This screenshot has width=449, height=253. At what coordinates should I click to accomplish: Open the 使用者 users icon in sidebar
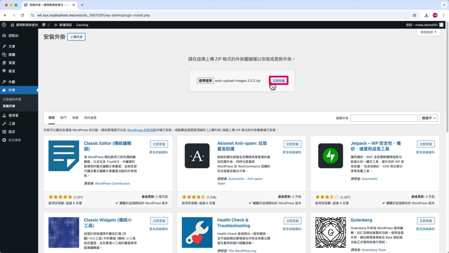point(4,116)
